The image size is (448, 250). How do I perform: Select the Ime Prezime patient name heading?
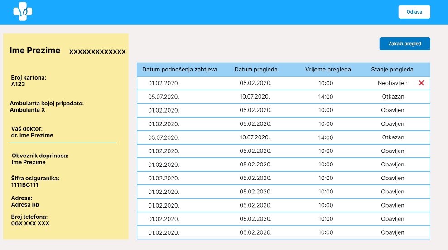pos(35,51)
